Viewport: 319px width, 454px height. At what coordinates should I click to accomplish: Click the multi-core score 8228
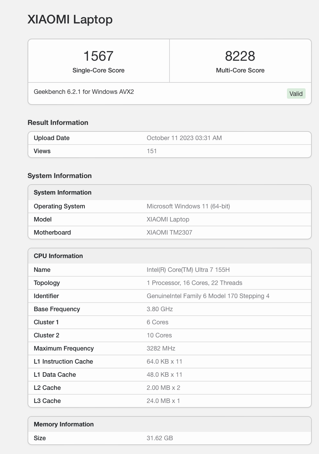point(240,56)
